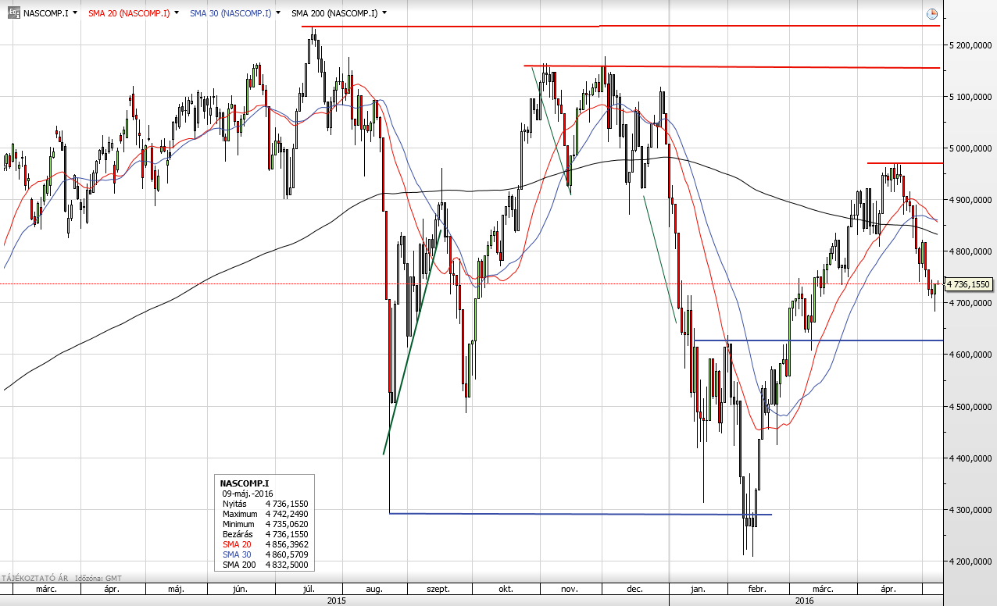Click the date 09-máj.-2016 in info box
This screenshot has width=997, height=606.
point(248,494)
